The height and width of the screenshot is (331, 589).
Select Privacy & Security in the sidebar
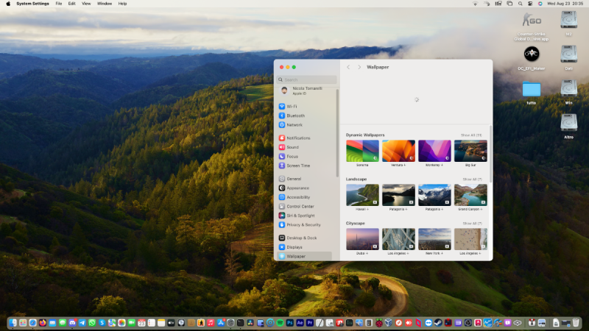pos(303,225)
